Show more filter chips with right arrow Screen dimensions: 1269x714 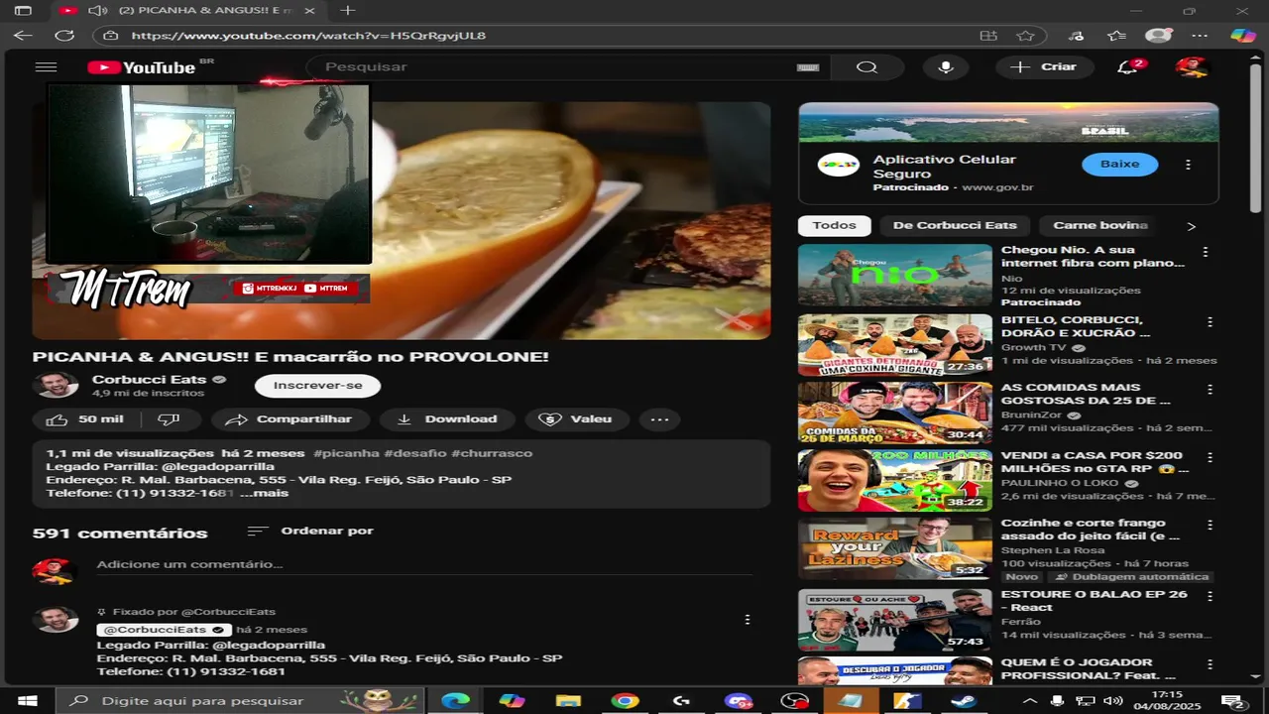[1192, 226]
